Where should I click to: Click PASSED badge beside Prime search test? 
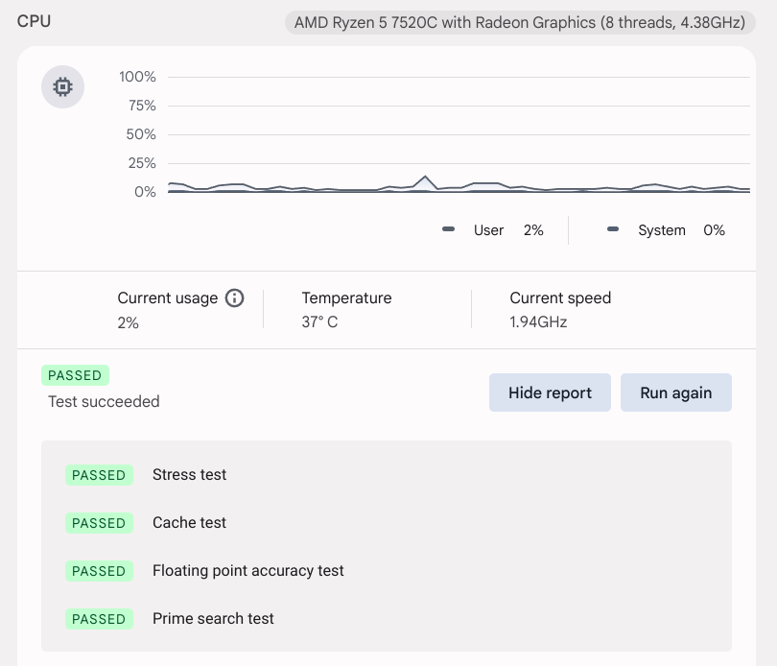(x=99, y=619)
